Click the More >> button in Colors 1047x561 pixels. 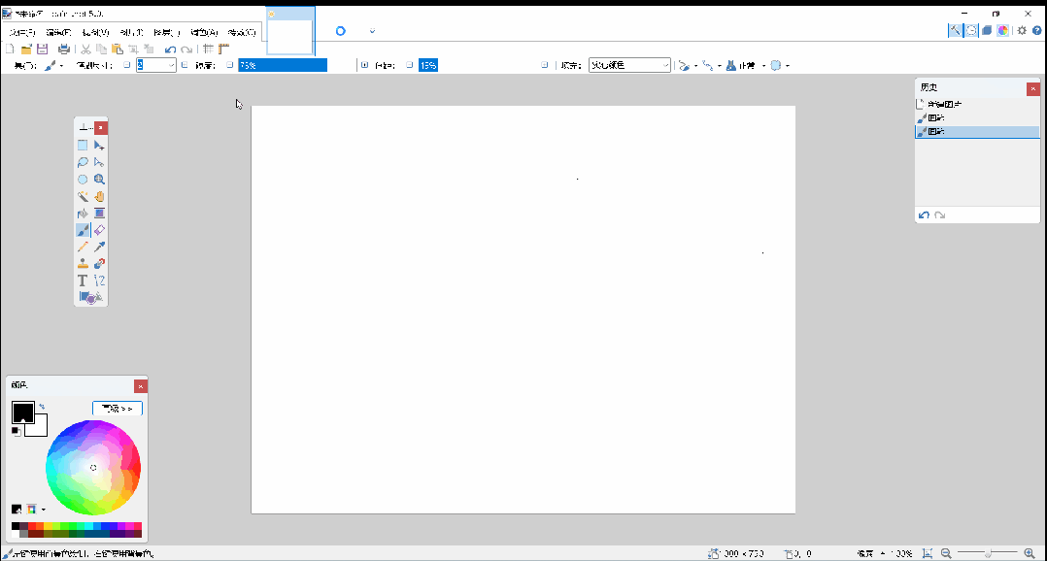[118, 409]
